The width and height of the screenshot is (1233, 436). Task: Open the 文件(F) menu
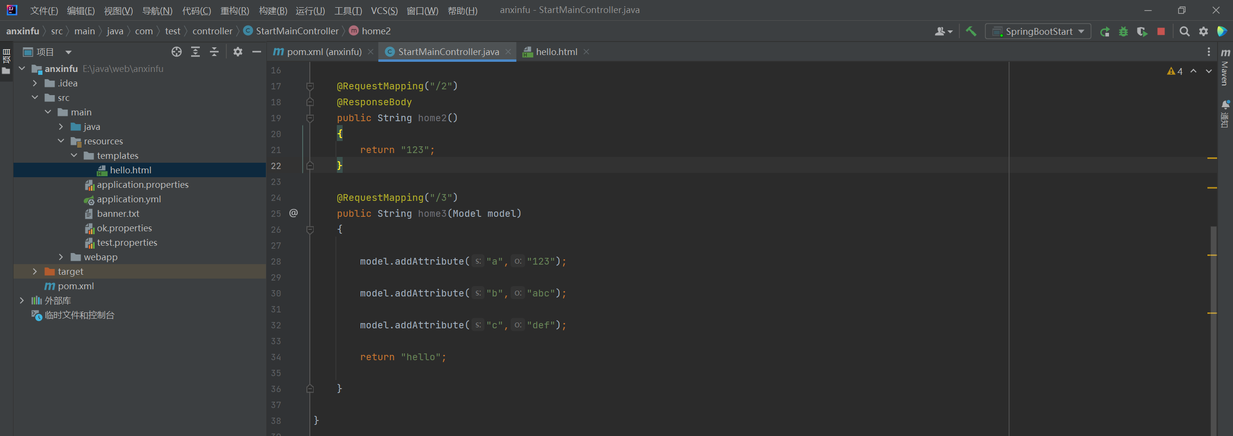pyautogui.click(x=44, y=11)
